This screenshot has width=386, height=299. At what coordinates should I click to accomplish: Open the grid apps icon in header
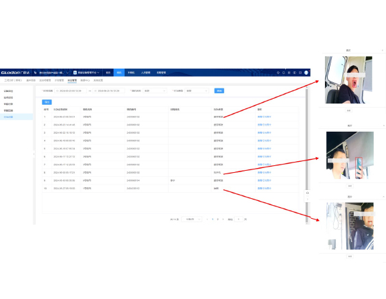pyautogui.click(x=289, y=73)
